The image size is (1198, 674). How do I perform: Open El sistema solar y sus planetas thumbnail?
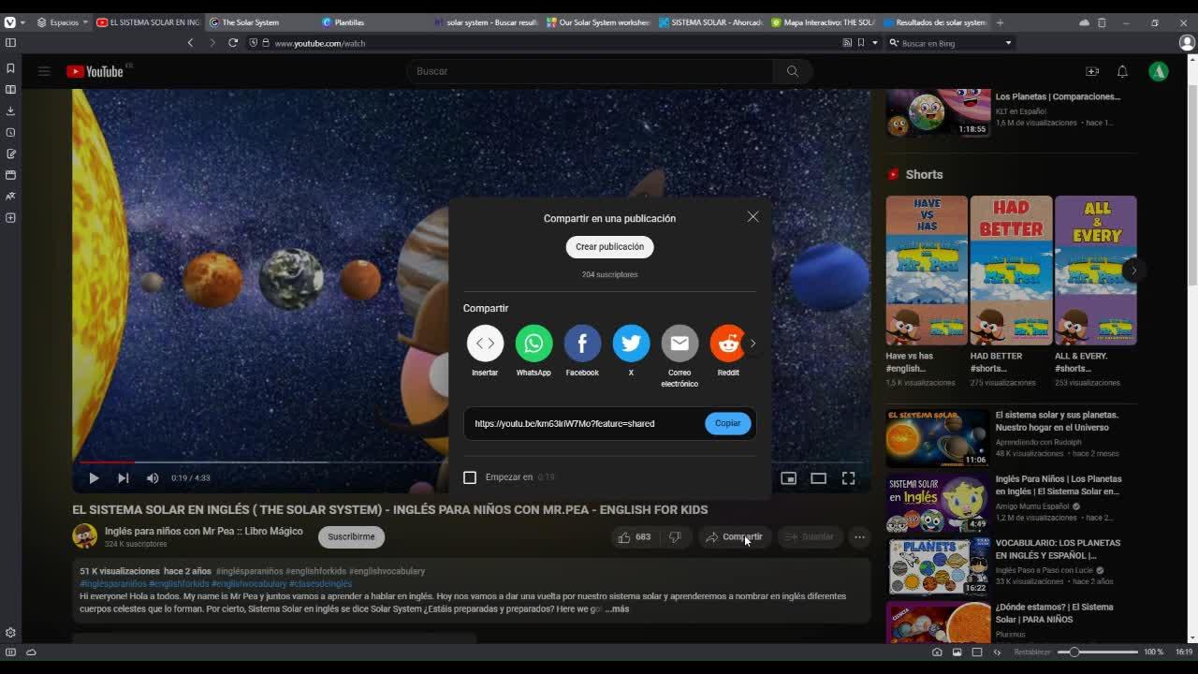(x=937, y=438)
